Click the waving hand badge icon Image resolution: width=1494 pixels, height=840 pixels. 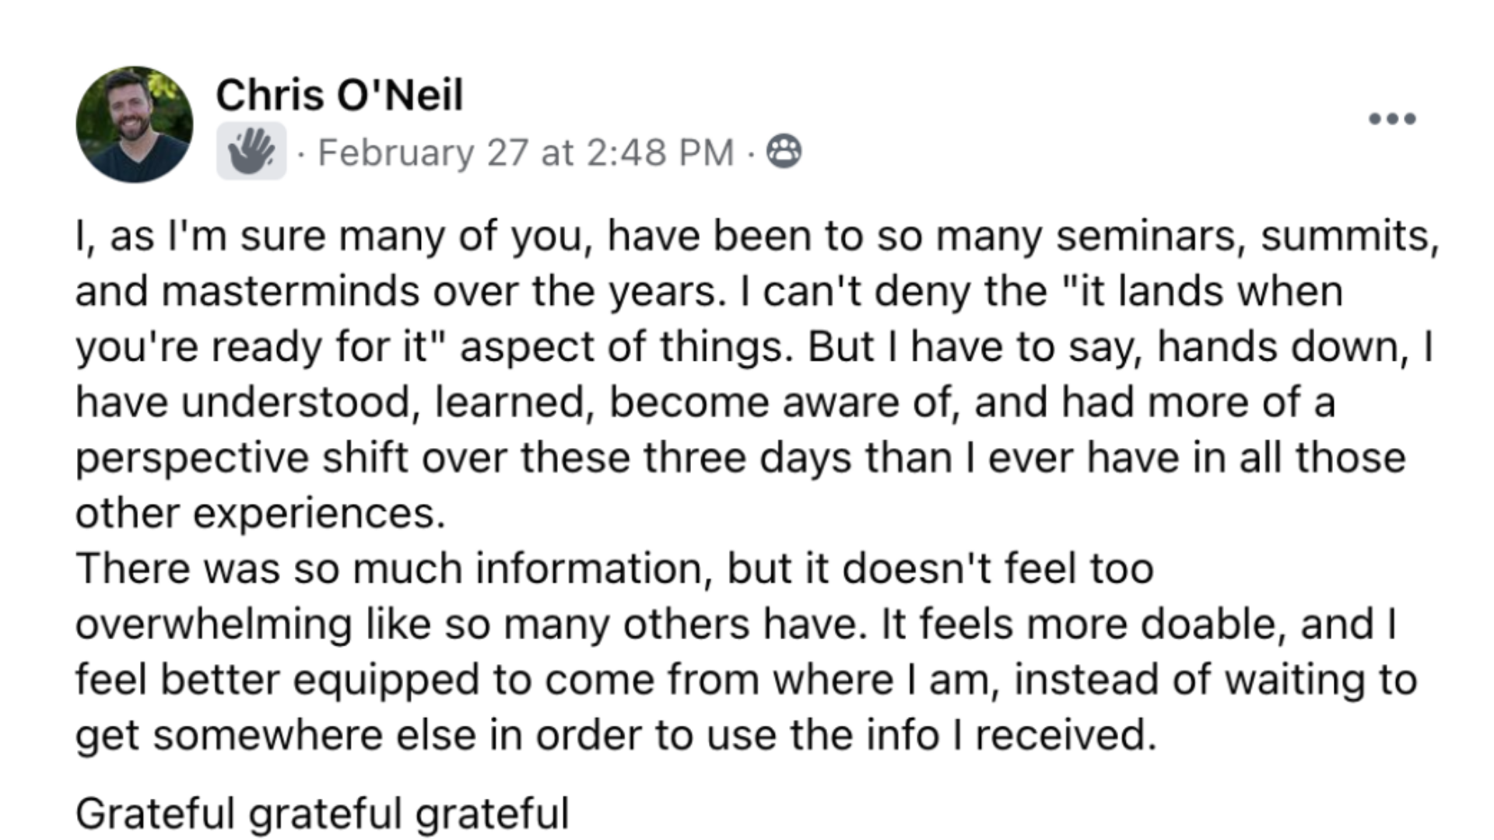click(x=251, y=151)
